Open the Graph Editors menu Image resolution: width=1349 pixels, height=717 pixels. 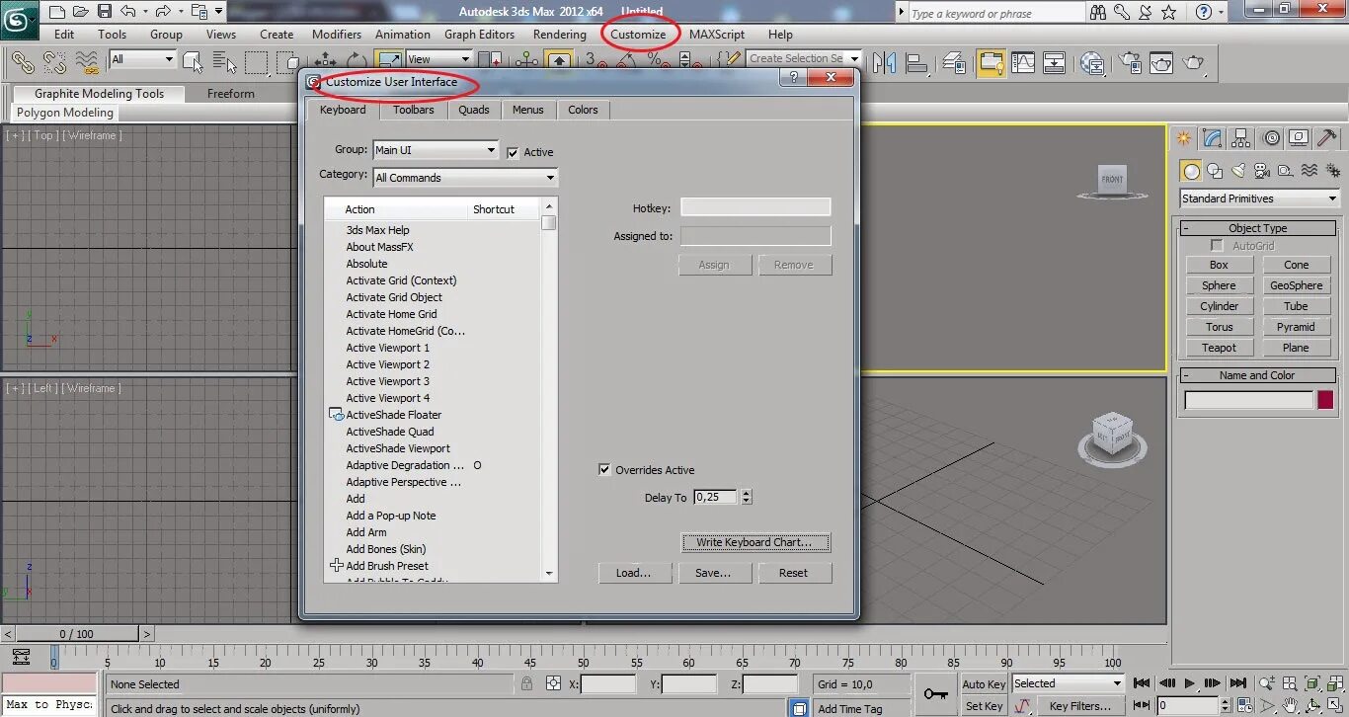(479, 35)
